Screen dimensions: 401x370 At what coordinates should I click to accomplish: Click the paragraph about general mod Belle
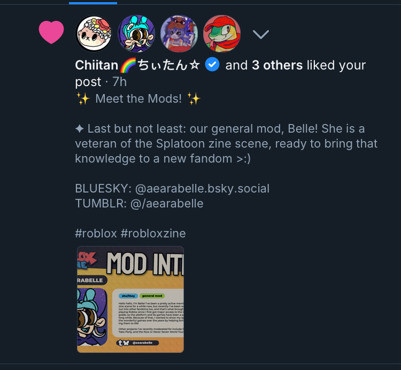[226, 144]
